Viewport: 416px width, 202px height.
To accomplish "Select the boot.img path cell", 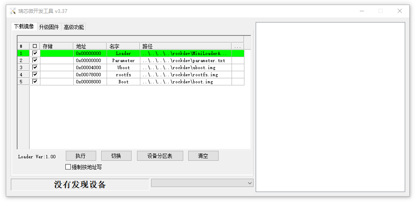I will tap(186, 82).
